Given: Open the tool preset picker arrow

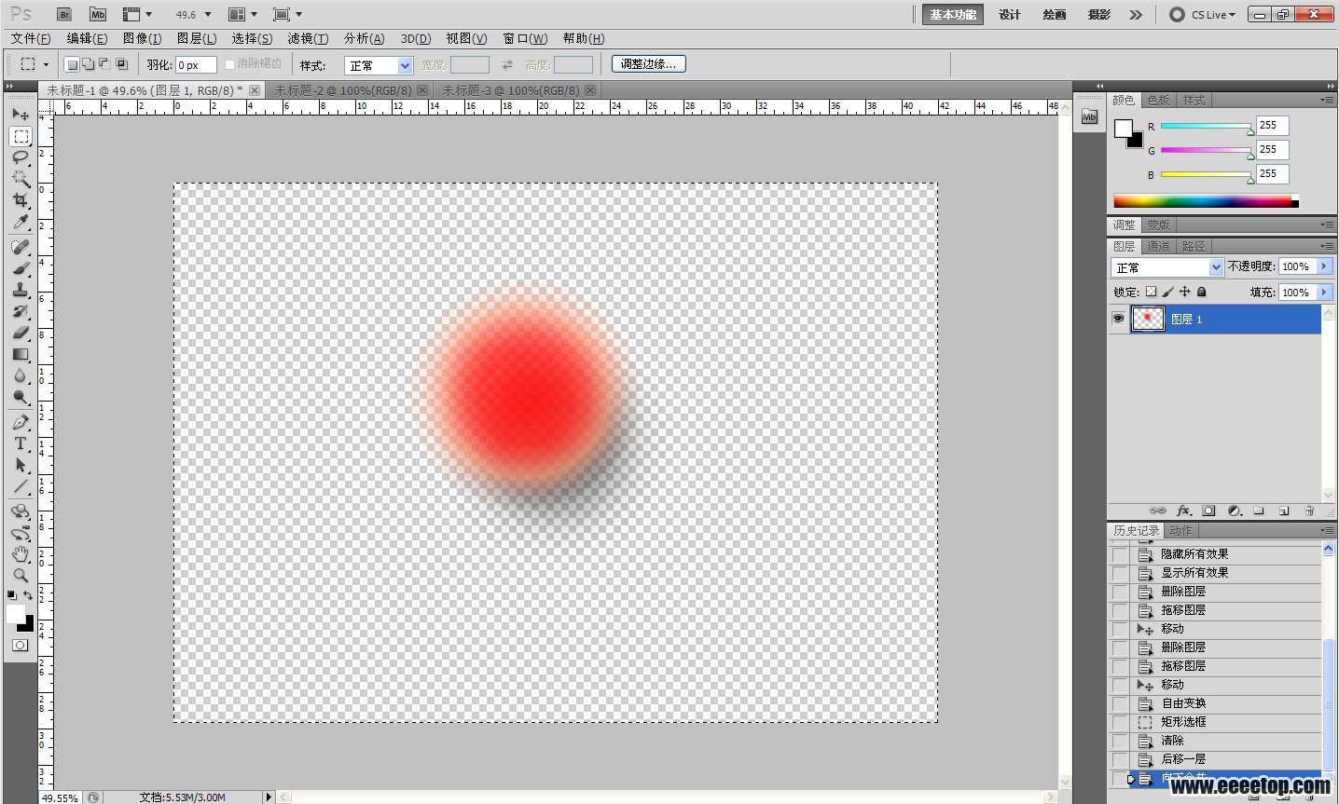Looking at the screenshot, I should tap(46, 64).
